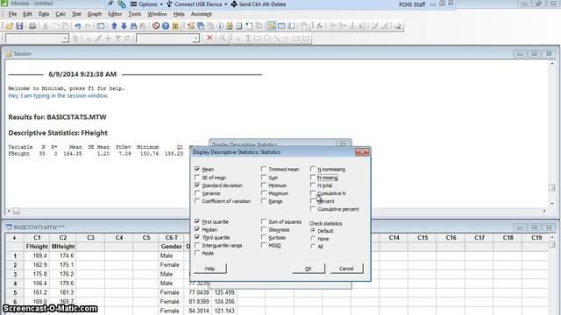This screenshot has width=561, height=315.
Task: Click the Show Info icon
Action: 220,25
